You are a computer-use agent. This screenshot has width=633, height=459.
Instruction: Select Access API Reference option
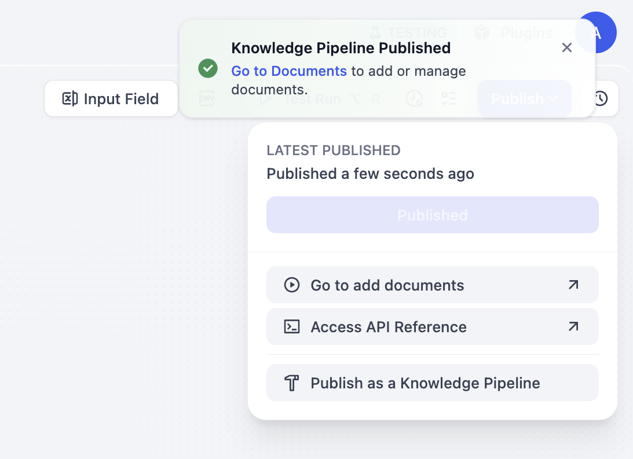pyautogui.click(x=388, y=327)
